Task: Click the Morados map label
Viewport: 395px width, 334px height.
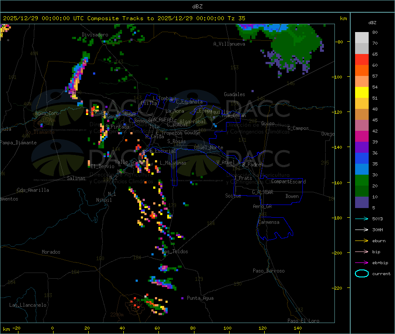Action: click(51, 252)
